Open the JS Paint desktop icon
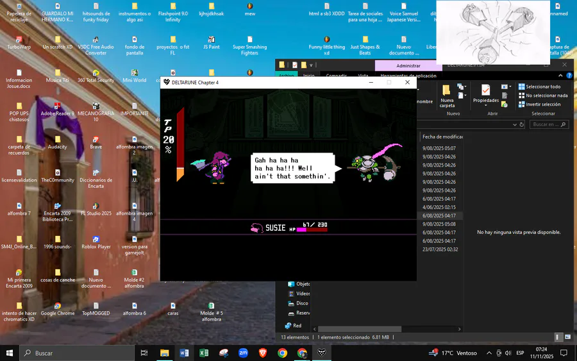Image resolution: width=577 pixels, height=361 pixels. 211,43
